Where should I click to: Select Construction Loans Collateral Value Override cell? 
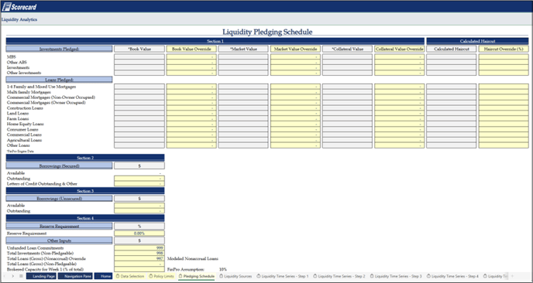coord(400,108)
